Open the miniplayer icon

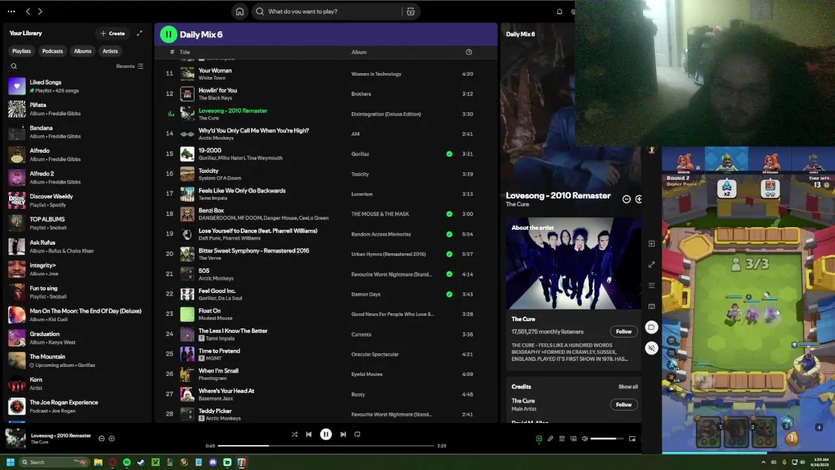pyautogui.click(x=632, y=439)
